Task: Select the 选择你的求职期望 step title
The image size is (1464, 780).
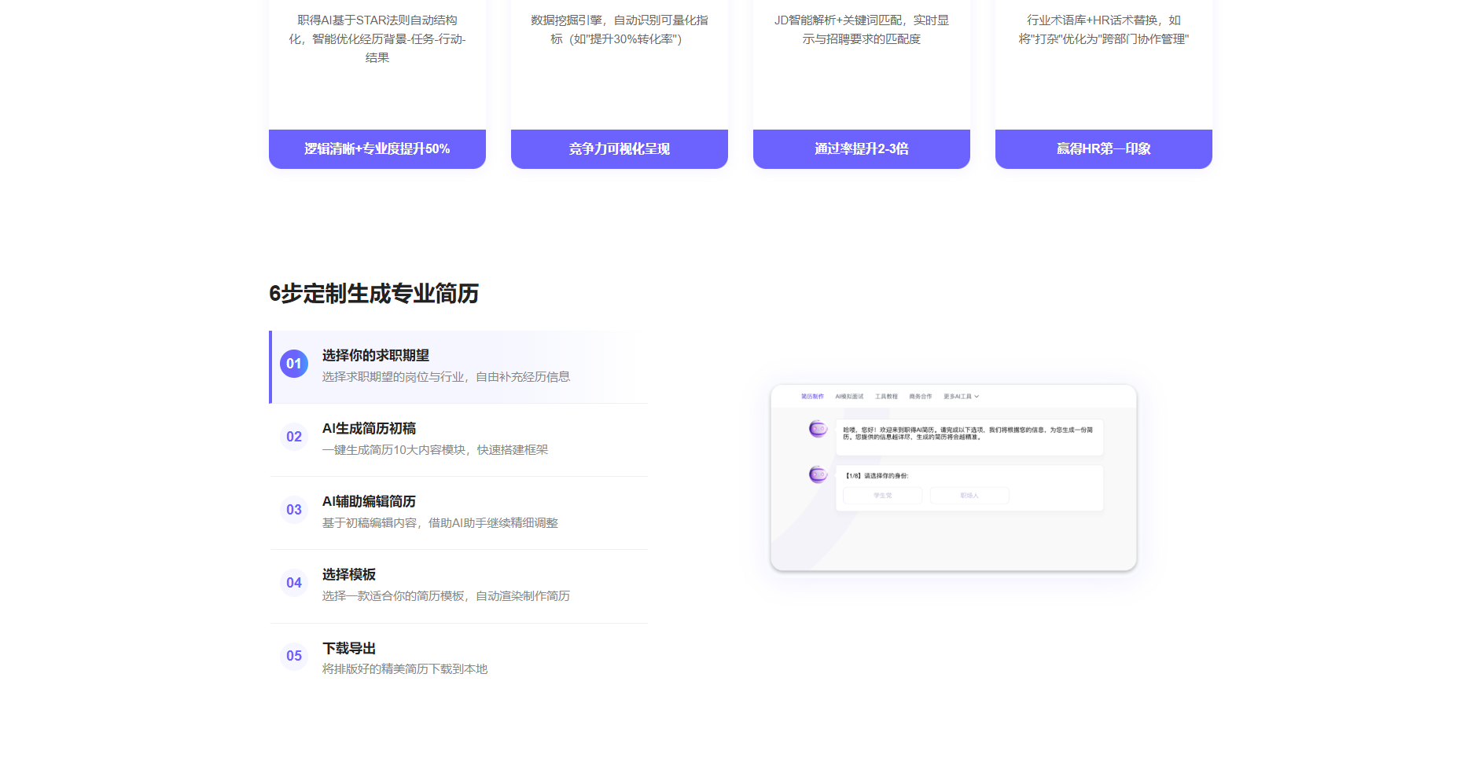Action: coord(375,356)
